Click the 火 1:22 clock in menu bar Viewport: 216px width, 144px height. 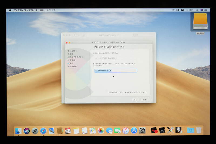pos(190,10)
